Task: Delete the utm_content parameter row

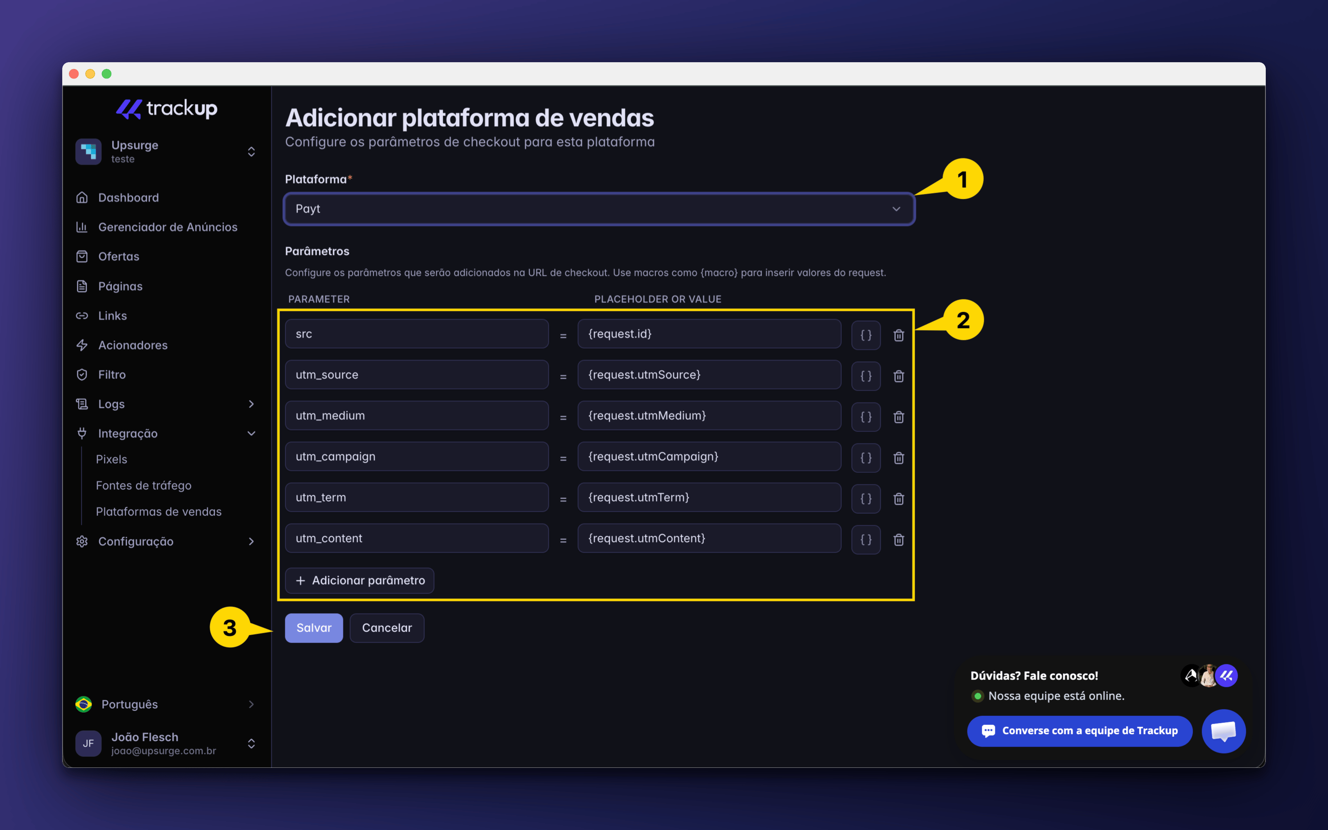Action: (899, 540)
